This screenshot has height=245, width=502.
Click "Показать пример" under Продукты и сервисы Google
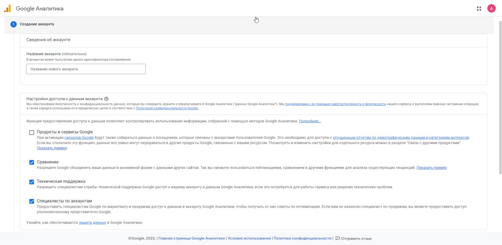point(52,148)
